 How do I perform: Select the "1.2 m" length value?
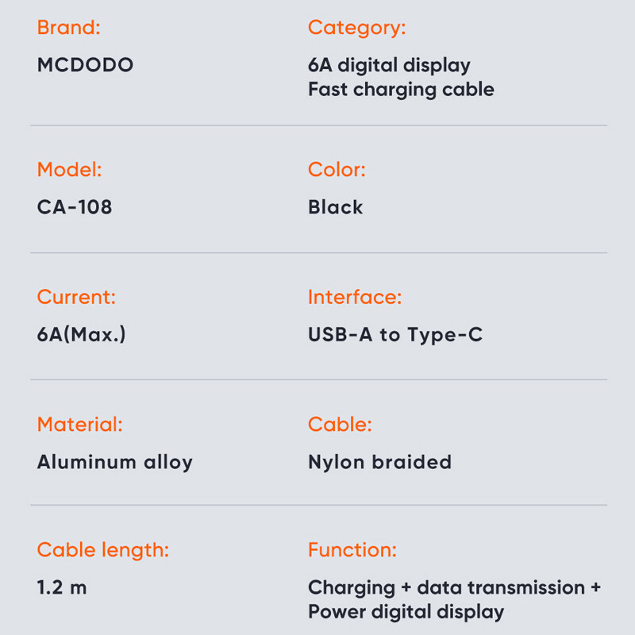pos(62,588)
